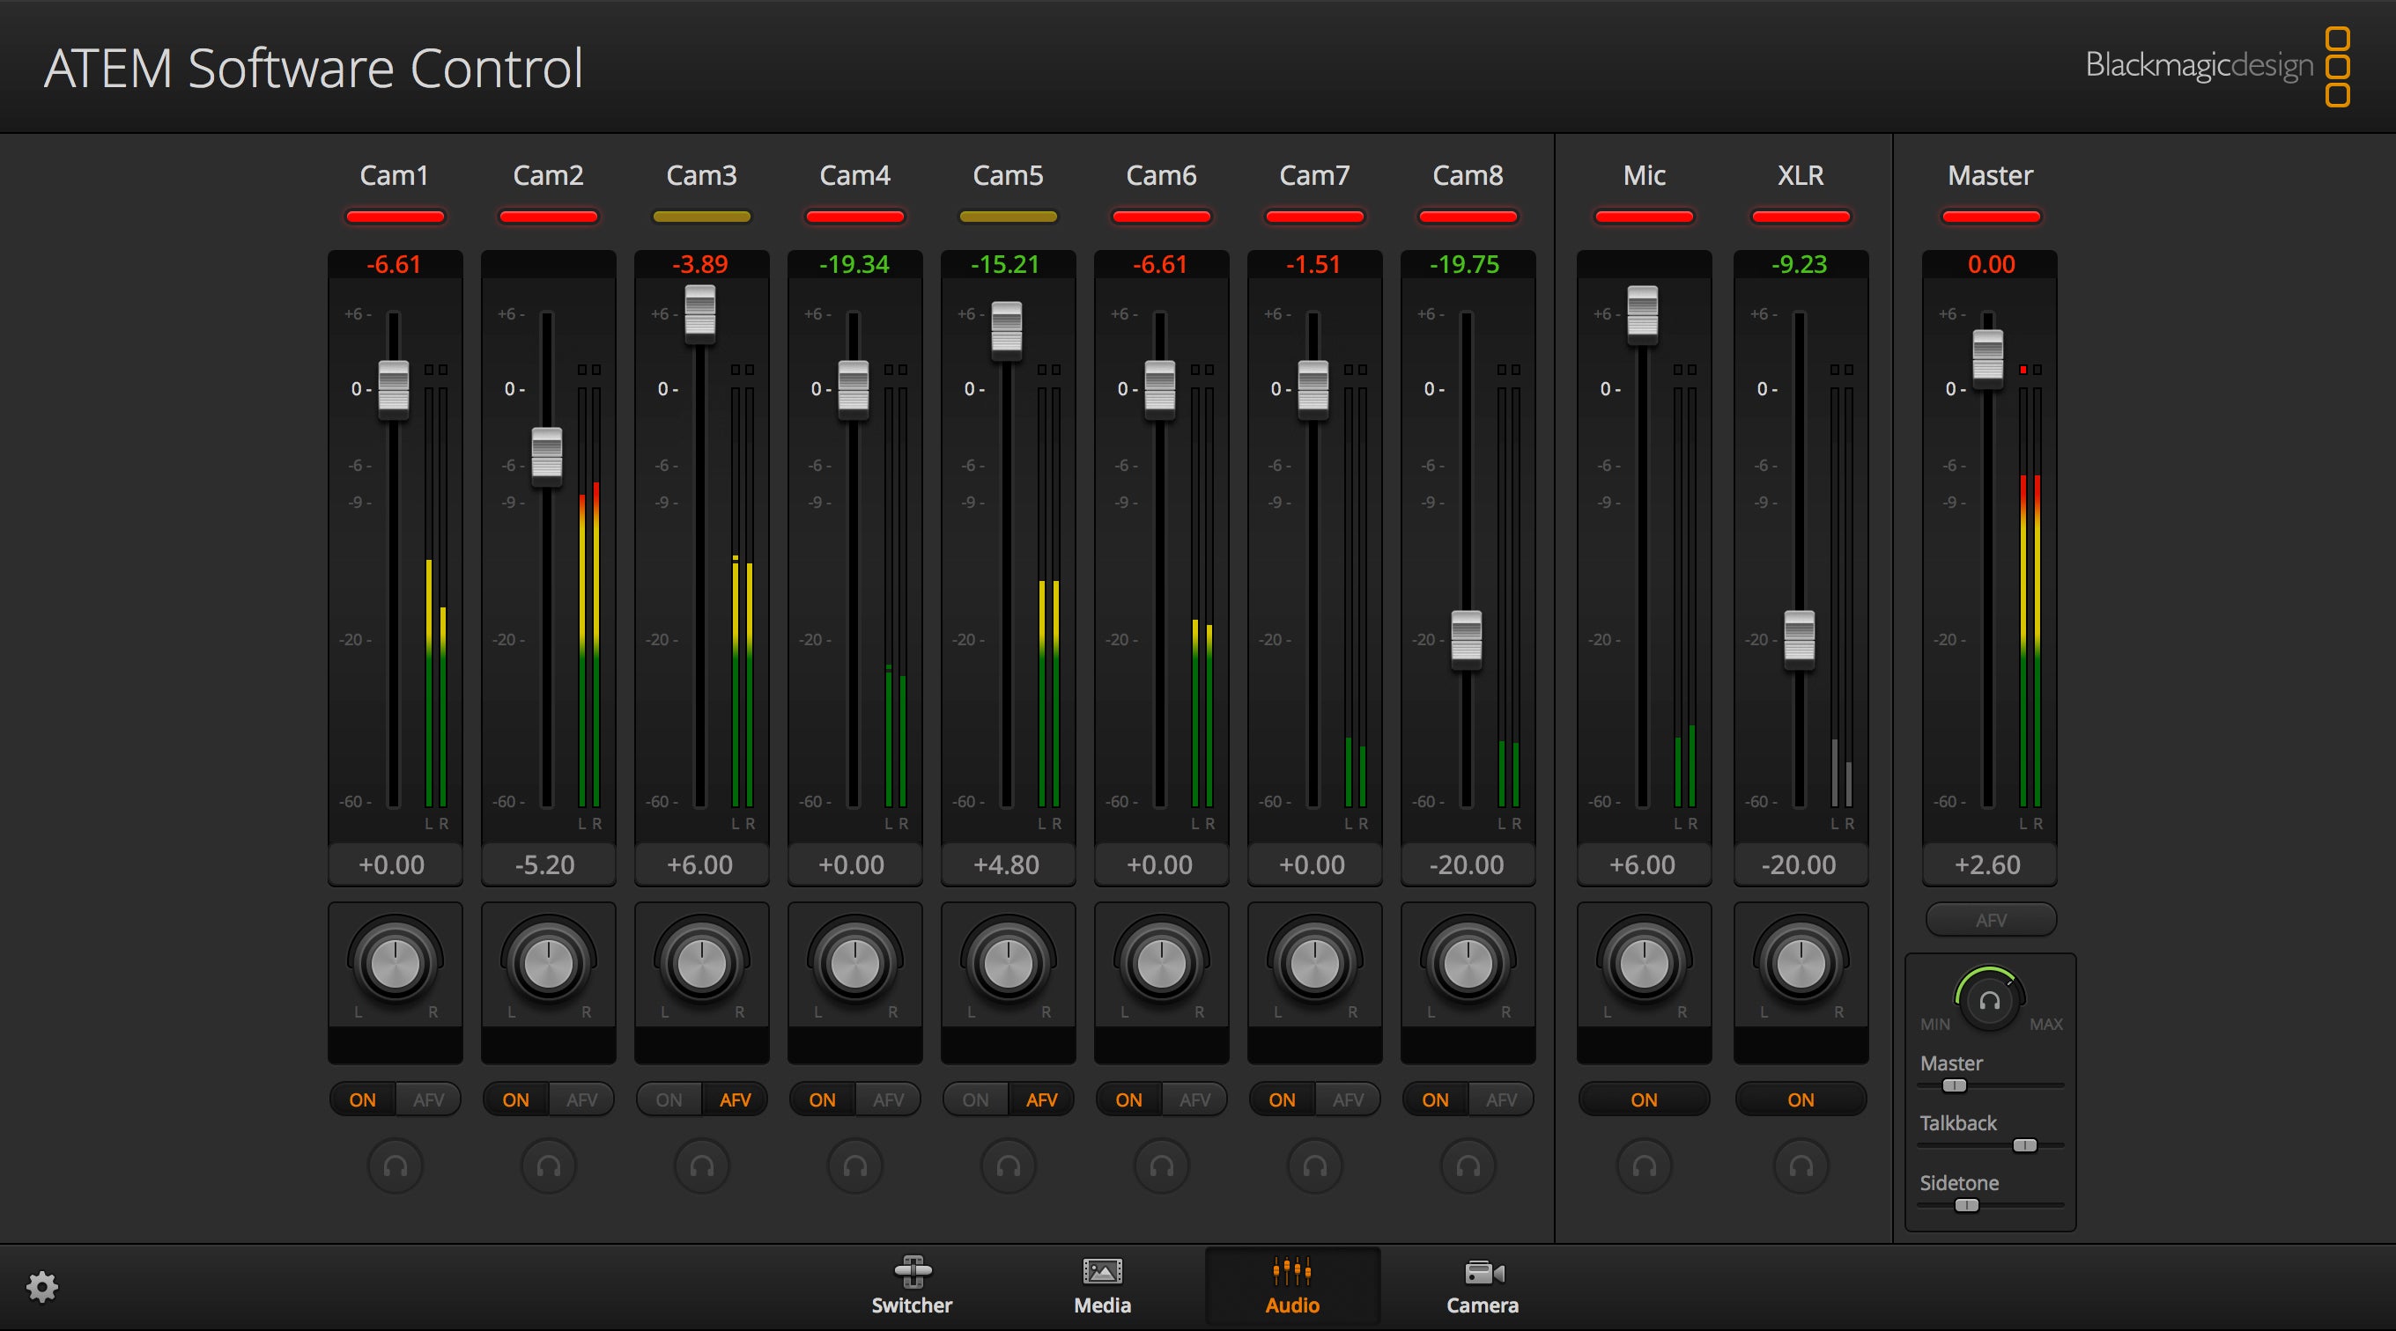Screen dimensions: 2396x1331
Task: Turn off the XLR ON button
Action: 1801,1099
